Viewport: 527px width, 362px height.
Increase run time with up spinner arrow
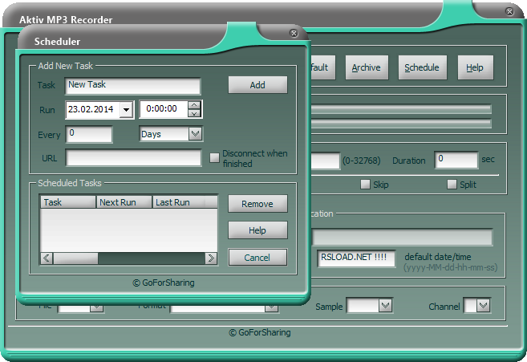(x=194, y=105)
